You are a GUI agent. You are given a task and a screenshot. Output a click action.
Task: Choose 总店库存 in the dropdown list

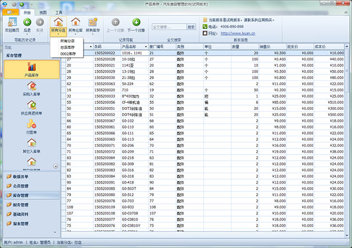tap(67, 47)
